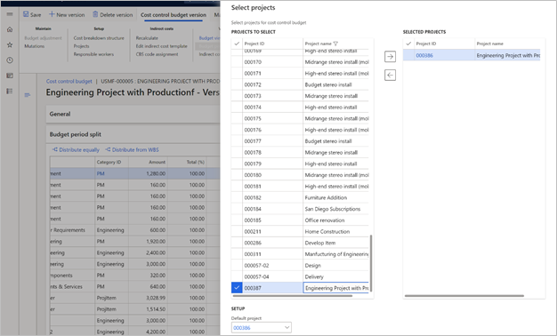
Task: Click Project name header in Selected projects
Action: [490, 44]
